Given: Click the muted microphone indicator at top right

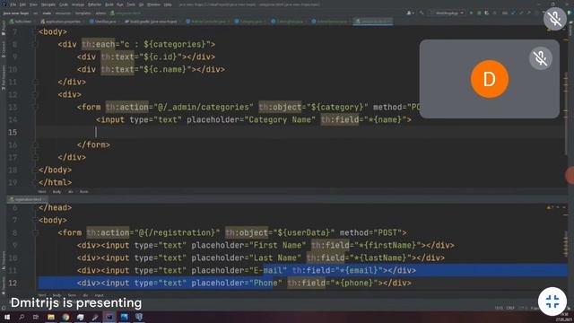Looking at the screenshot, I should point(555,19).
